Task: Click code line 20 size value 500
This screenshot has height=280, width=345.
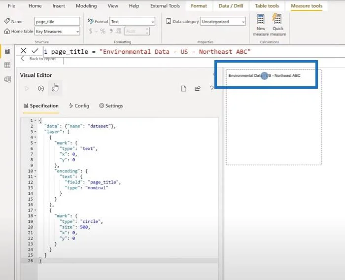Action: 84,227
